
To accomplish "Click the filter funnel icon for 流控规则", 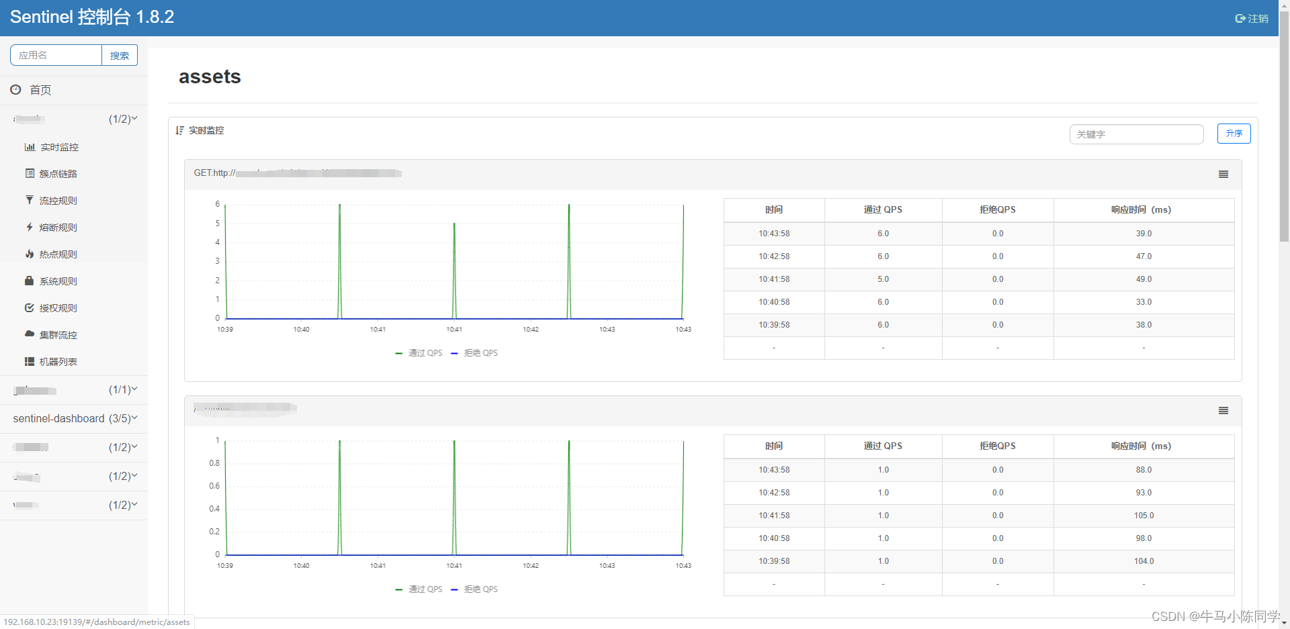I will [x=29, y=200].
